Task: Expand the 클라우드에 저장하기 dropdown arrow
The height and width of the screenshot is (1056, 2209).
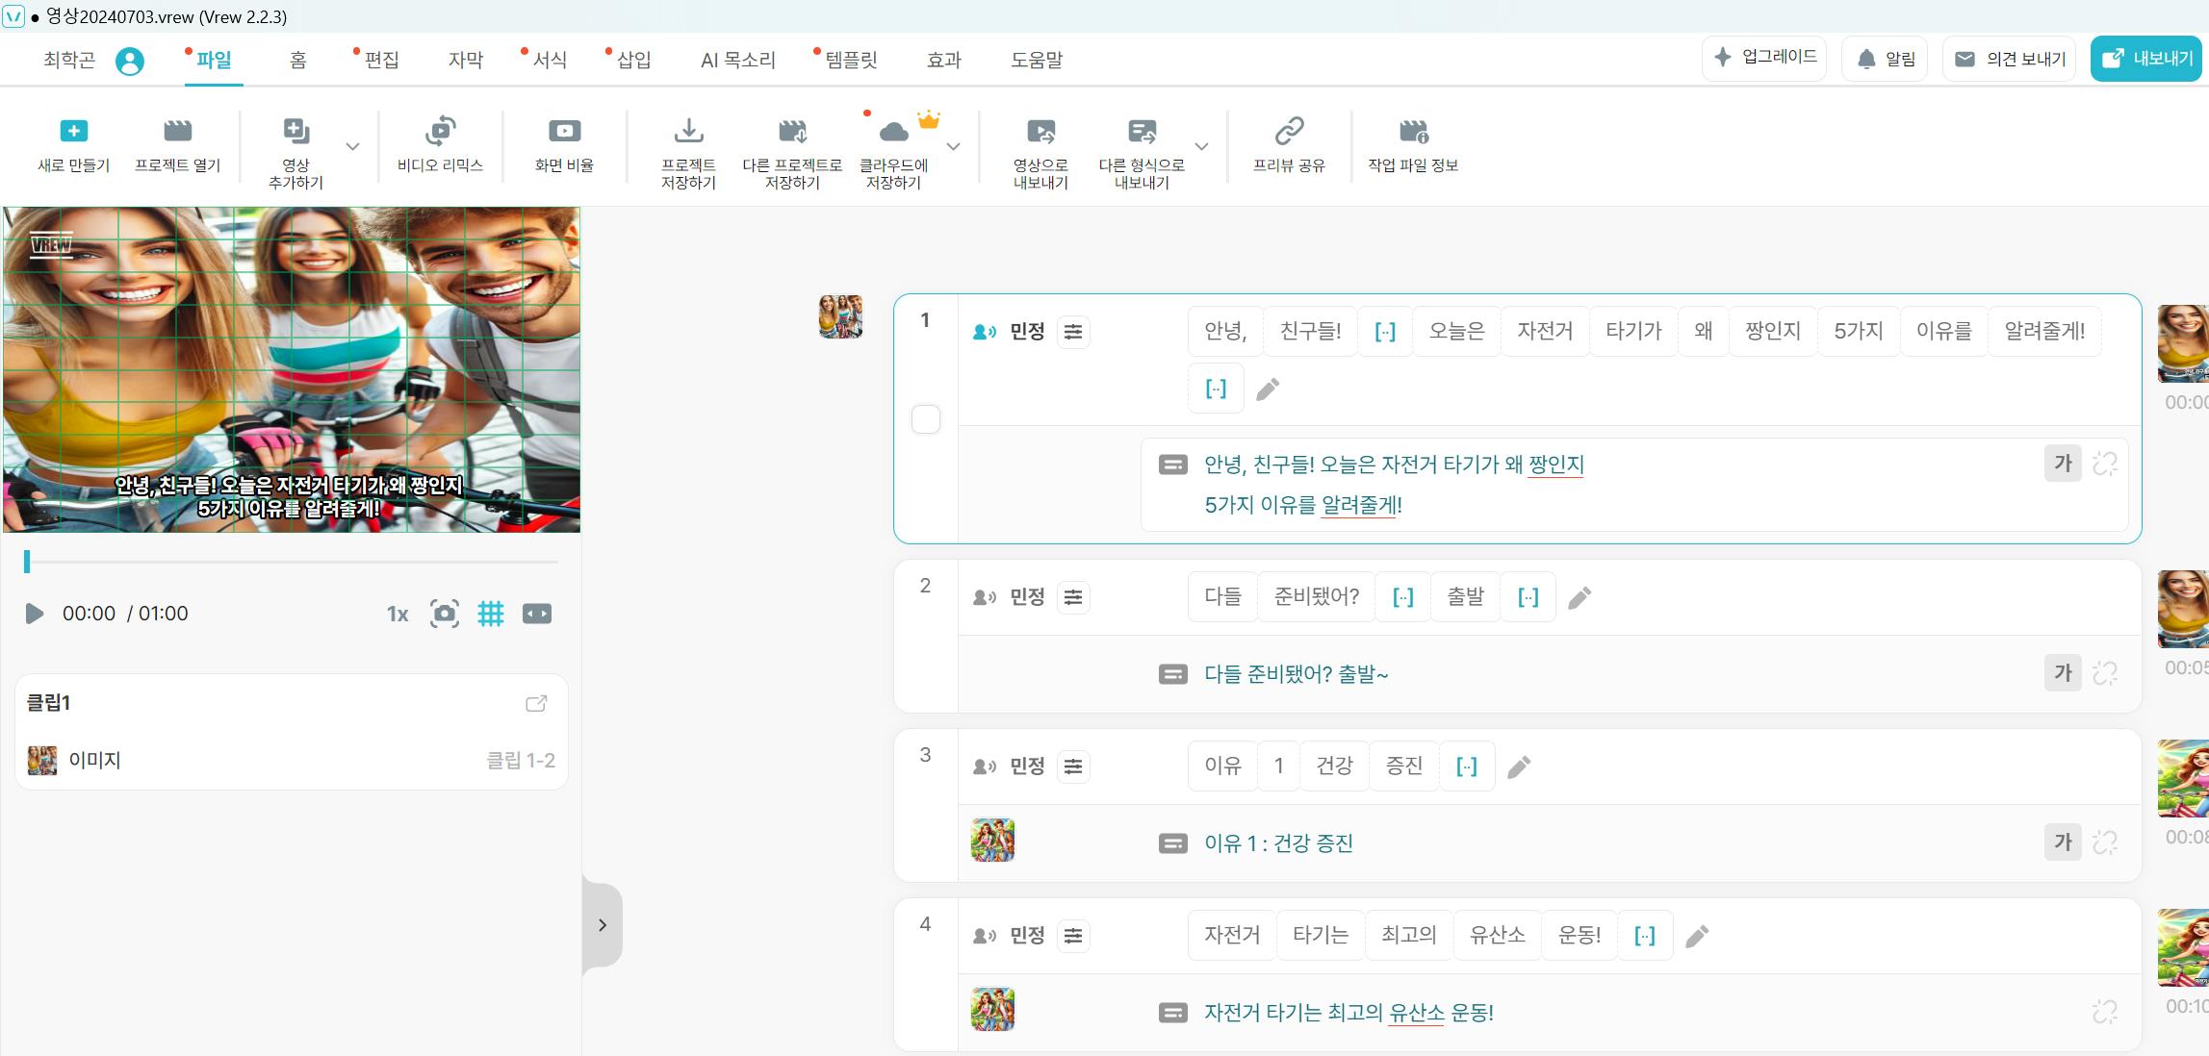Action: [954, 147]
